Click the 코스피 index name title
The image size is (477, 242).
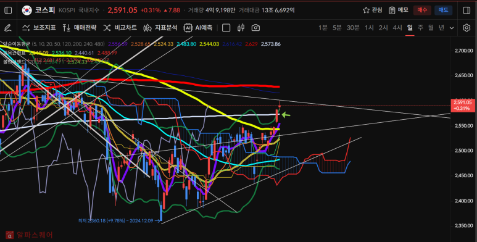click(x=44, y=10)
